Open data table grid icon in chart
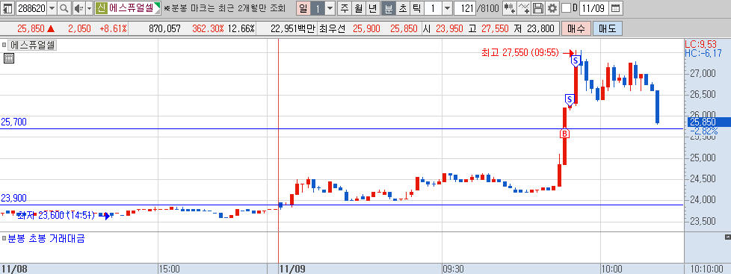The height and width of the screenshot is (274, 731). 9,58
